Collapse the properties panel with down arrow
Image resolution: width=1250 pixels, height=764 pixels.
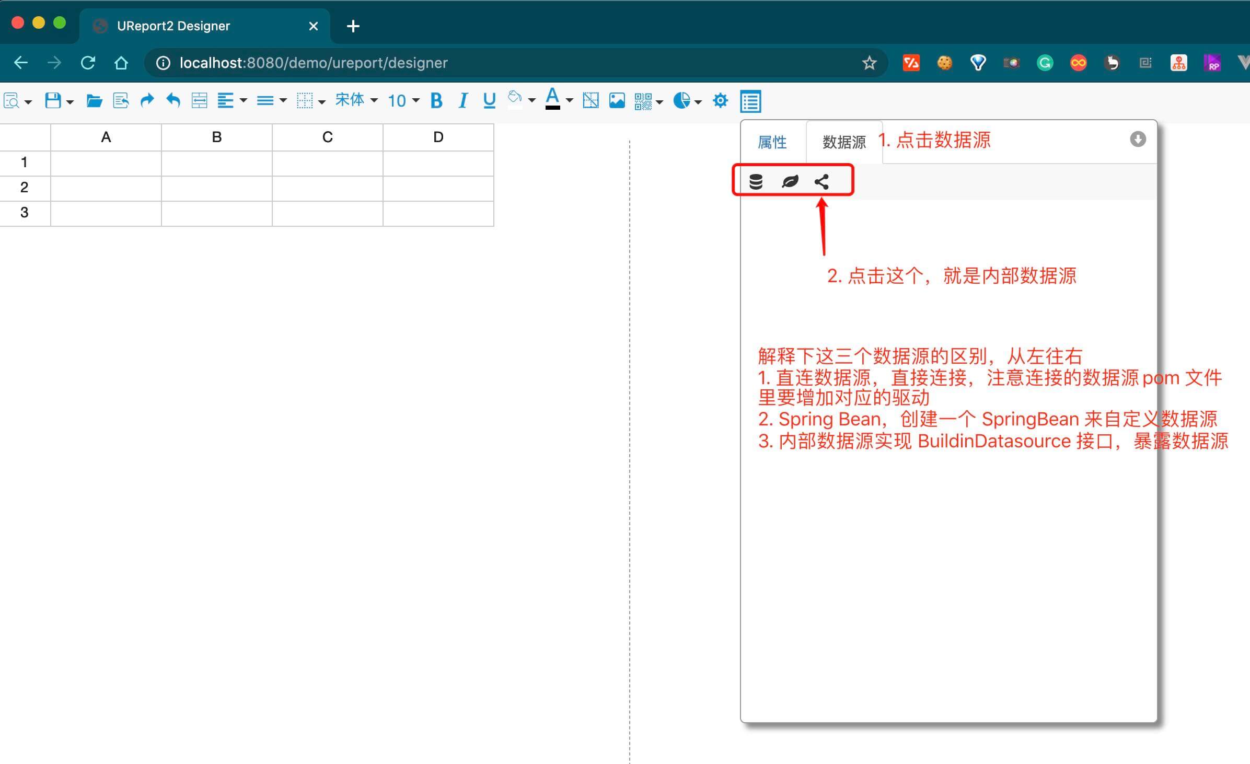1138,139
